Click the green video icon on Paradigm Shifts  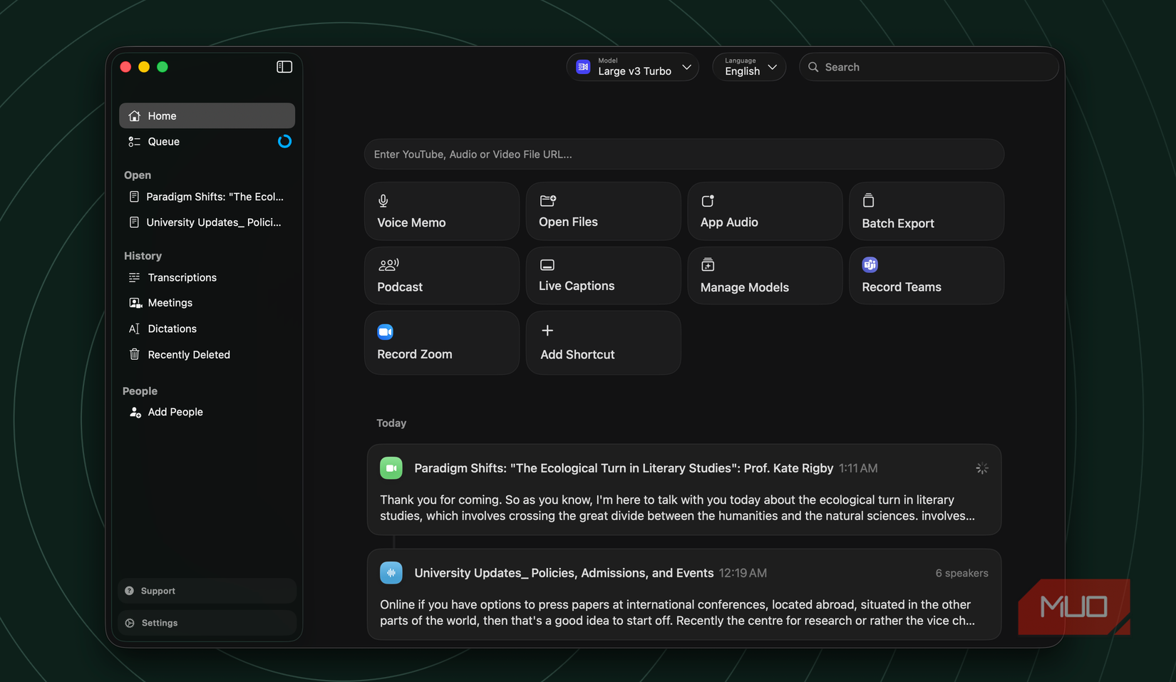[x=391, y=468]
